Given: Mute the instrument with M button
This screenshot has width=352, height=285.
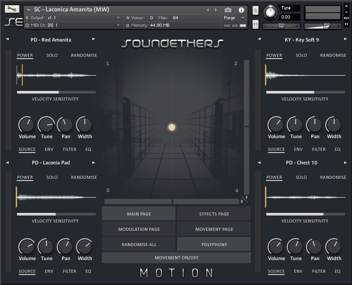Looking at the screenshot, I should coord(255,24).
